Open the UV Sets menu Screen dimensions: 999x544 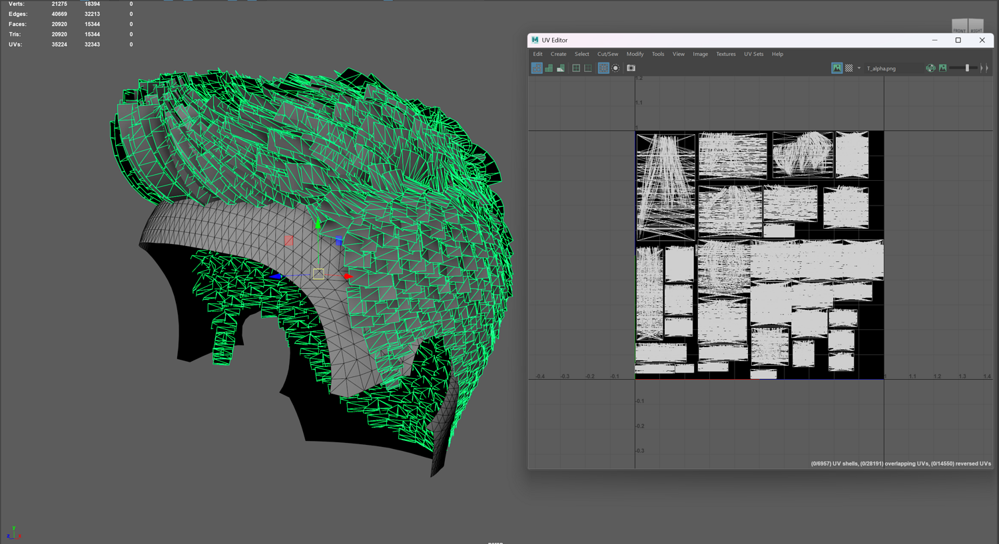754,54
